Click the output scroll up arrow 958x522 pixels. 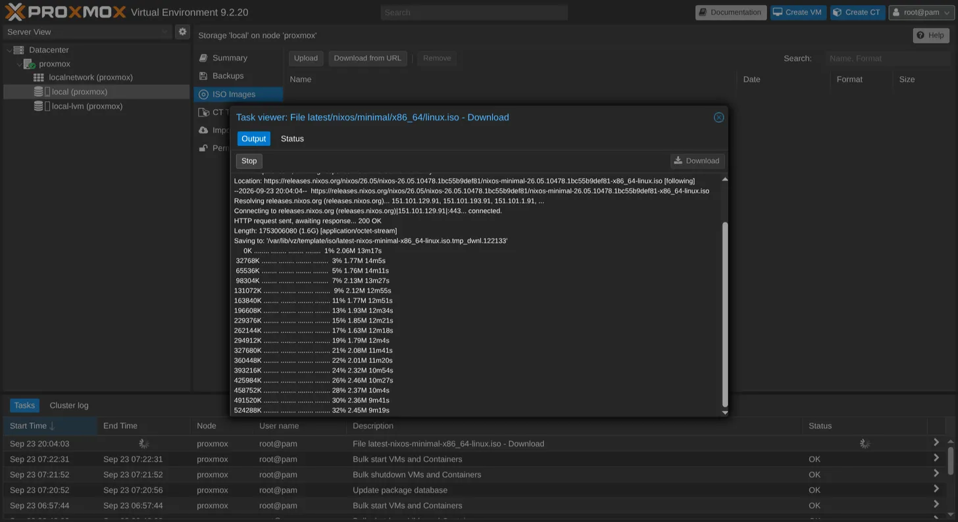tap(725, 179)
